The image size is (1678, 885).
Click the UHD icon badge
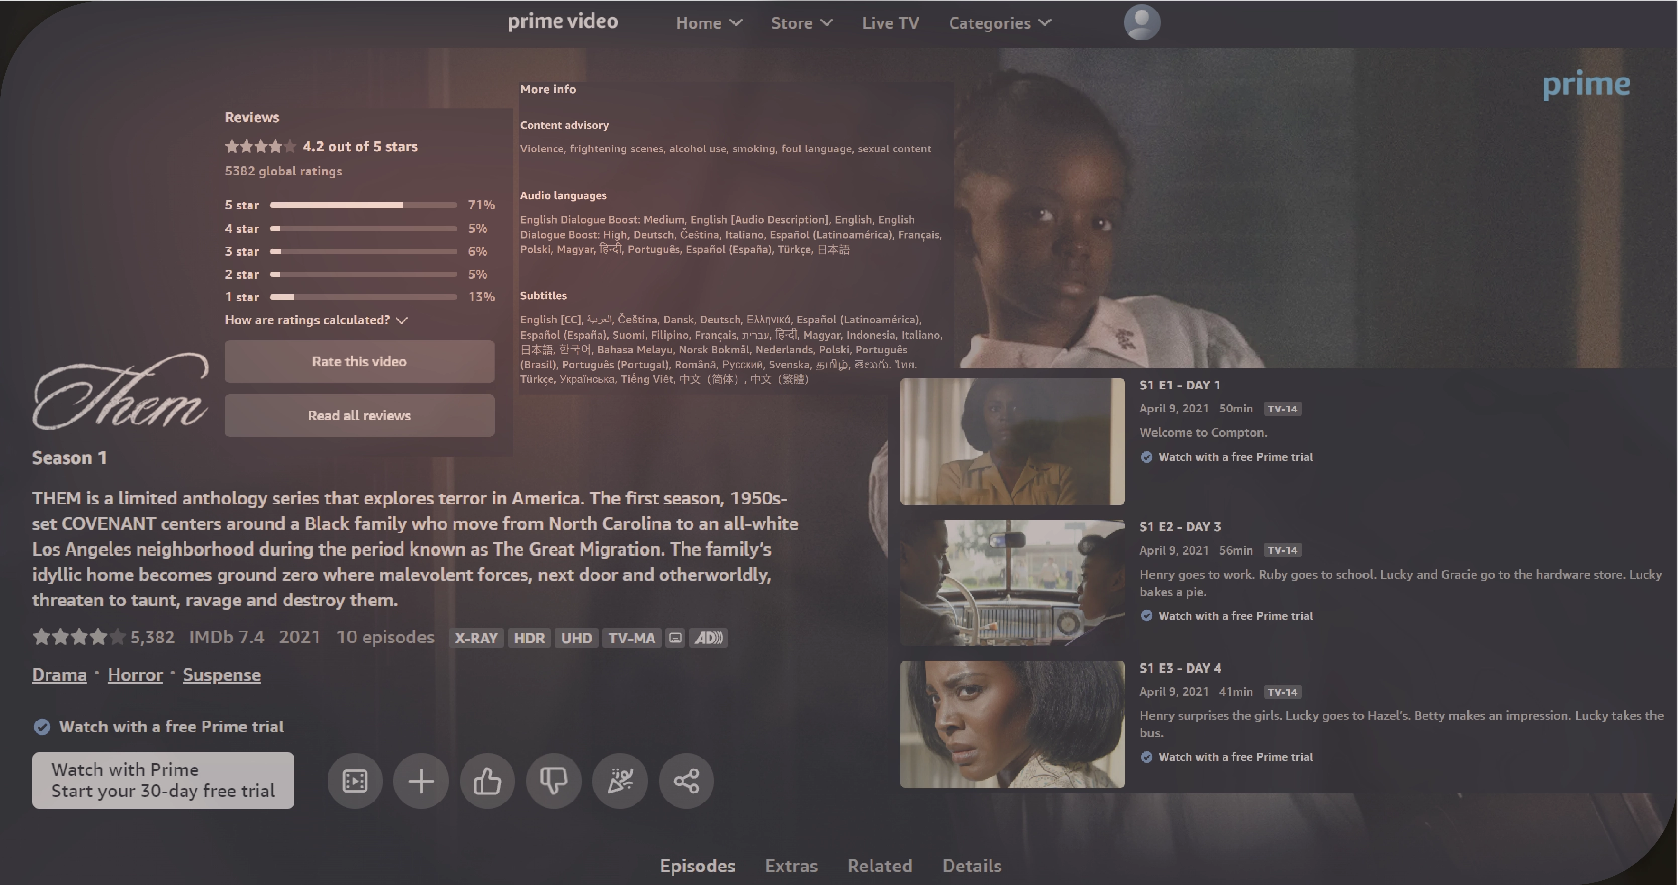click(575, 638)
